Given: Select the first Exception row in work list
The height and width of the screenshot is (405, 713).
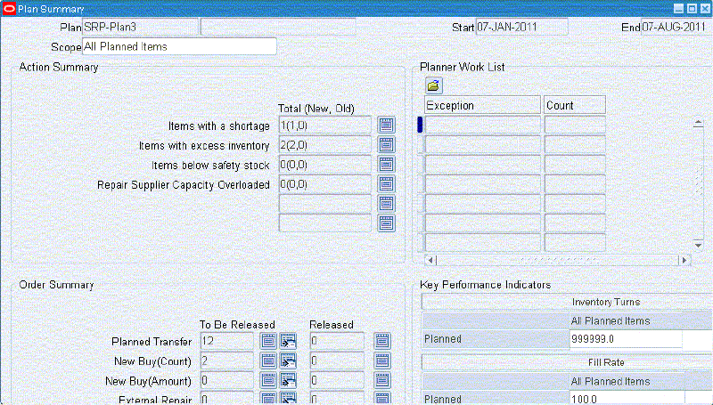Looking at the screenshot, I should pos(482,125).
